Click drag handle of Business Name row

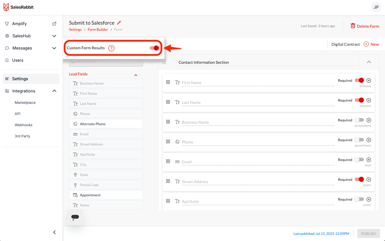click(x=168, y=122)
